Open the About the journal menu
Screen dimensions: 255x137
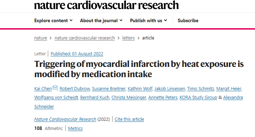(x=101, y=20)
